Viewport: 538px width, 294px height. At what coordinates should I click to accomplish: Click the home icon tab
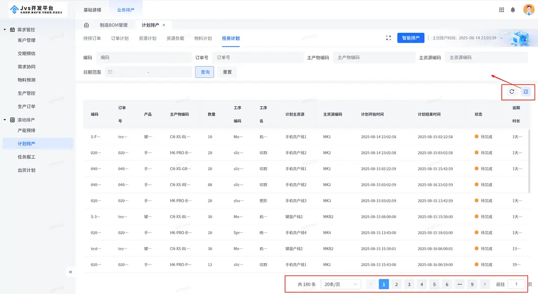[x=87, y=25]
